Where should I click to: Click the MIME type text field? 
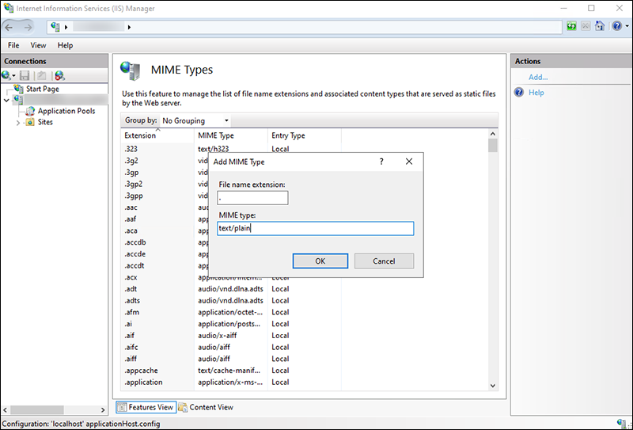coord(315,228)
